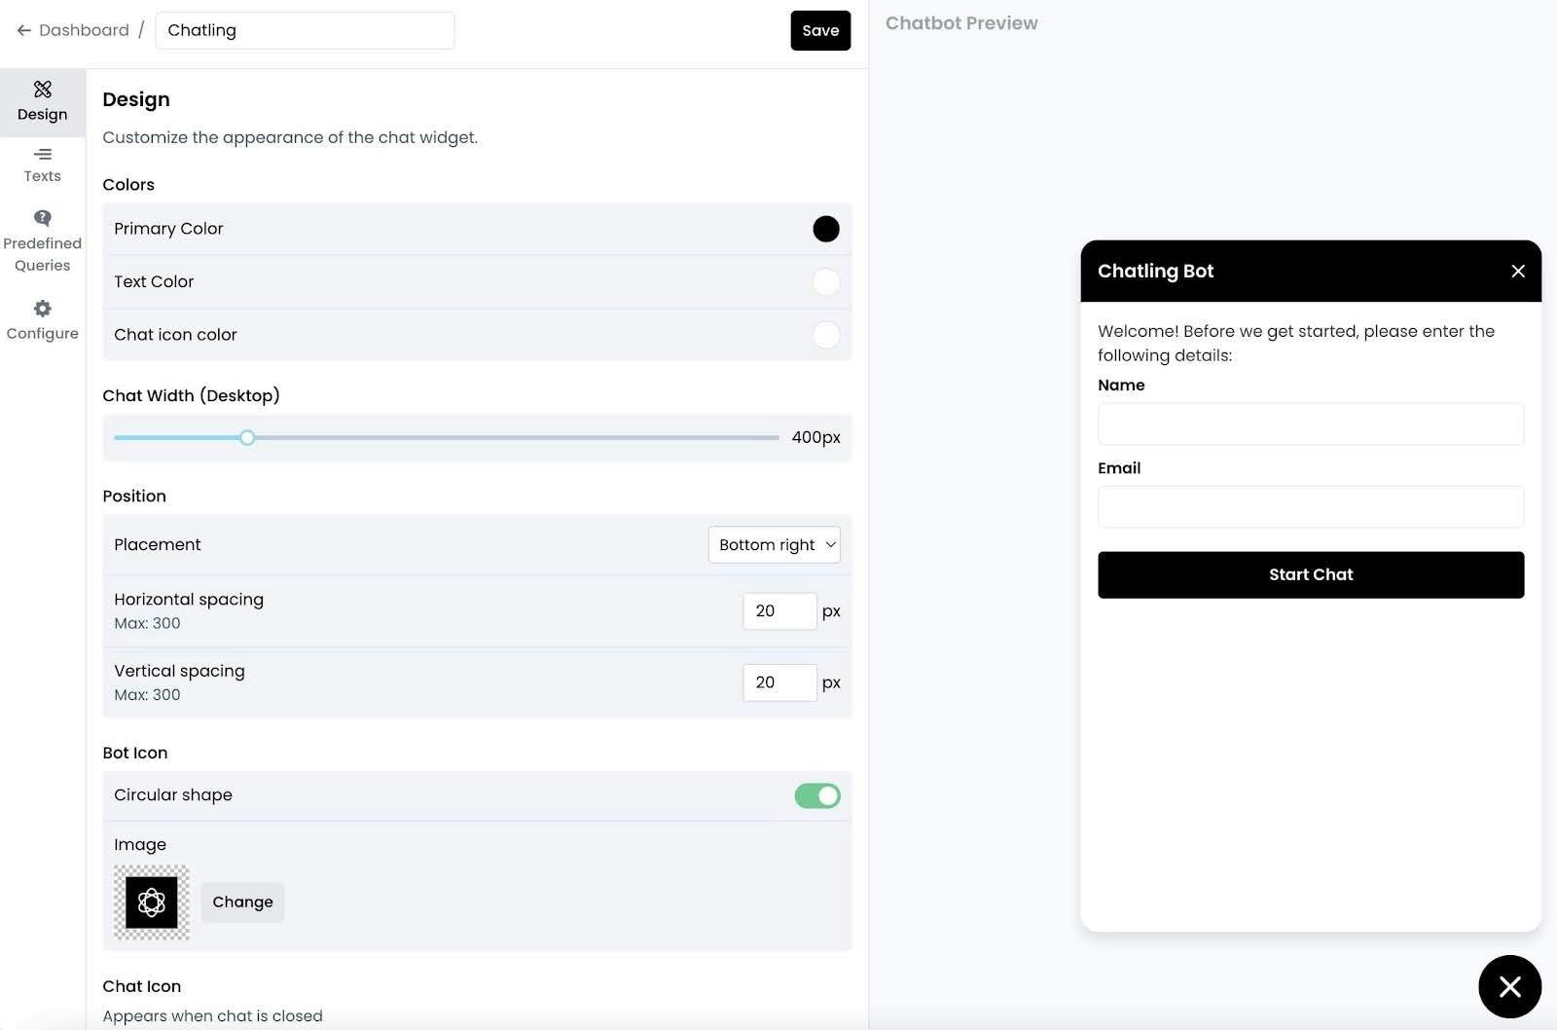The image size is (1557, 1030).
Task: Click the Chatbot Preview heading
Action: point(961,23)
